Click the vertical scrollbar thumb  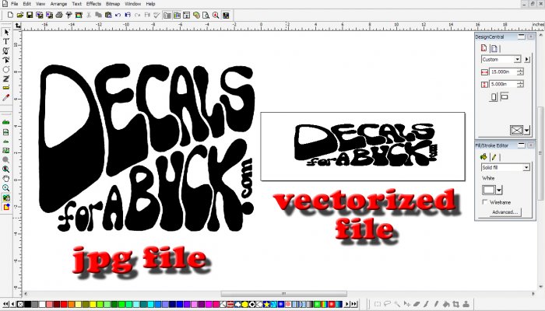click(x=541, y=152)
